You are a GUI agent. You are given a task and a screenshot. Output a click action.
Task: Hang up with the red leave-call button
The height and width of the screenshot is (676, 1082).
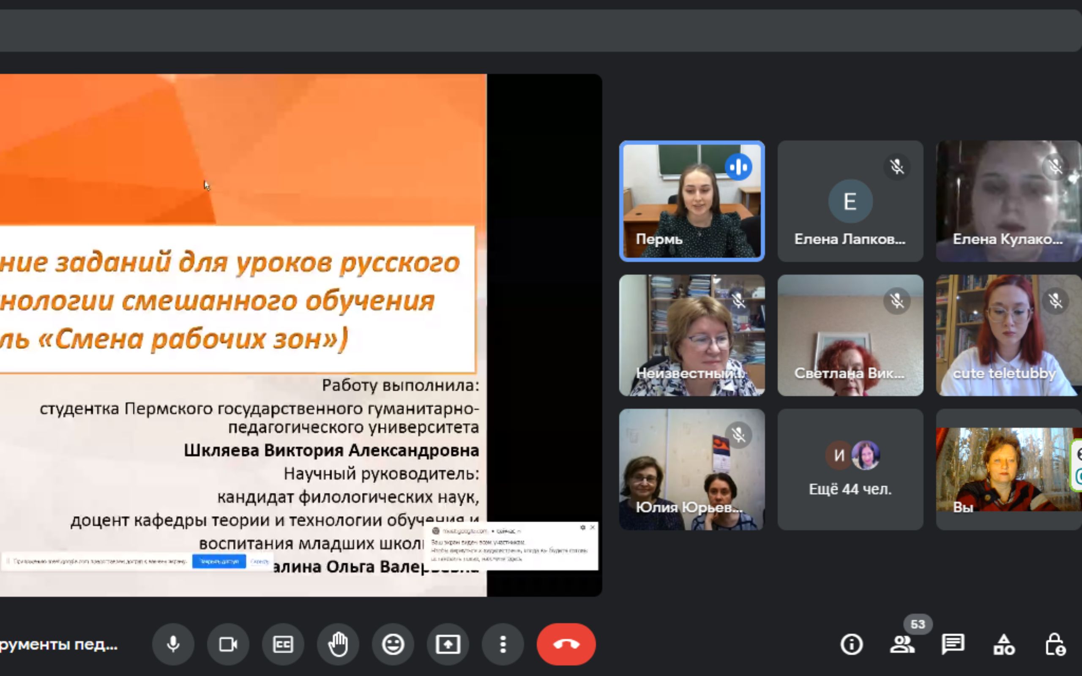pos(566,644)
